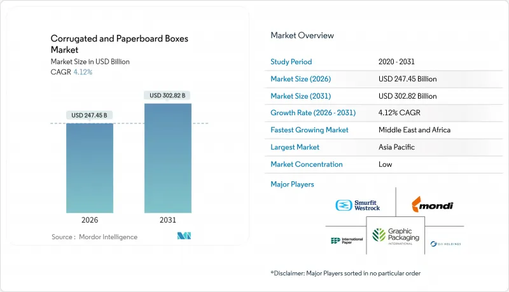Click the USD 302.82 B data label

(x=167, y=95)
